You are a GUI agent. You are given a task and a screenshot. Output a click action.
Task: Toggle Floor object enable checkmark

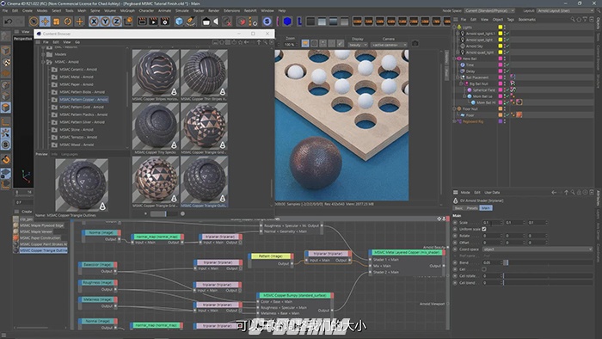(x=507, y=114)
